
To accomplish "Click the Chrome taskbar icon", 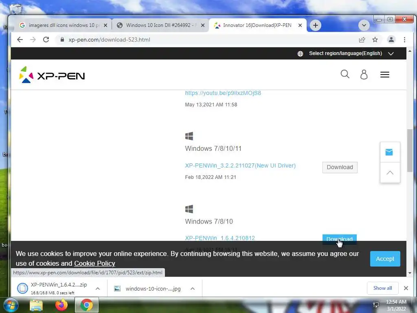I will (x=87, y=305).
